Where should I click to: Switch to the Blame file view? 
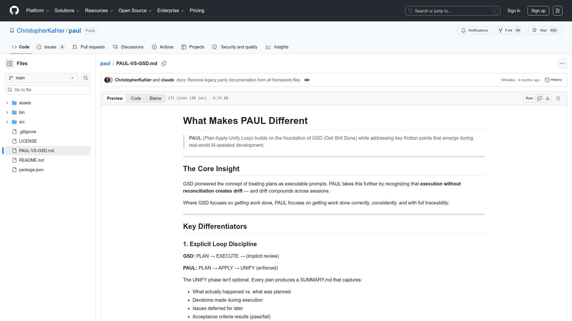[x=156, y=98]
